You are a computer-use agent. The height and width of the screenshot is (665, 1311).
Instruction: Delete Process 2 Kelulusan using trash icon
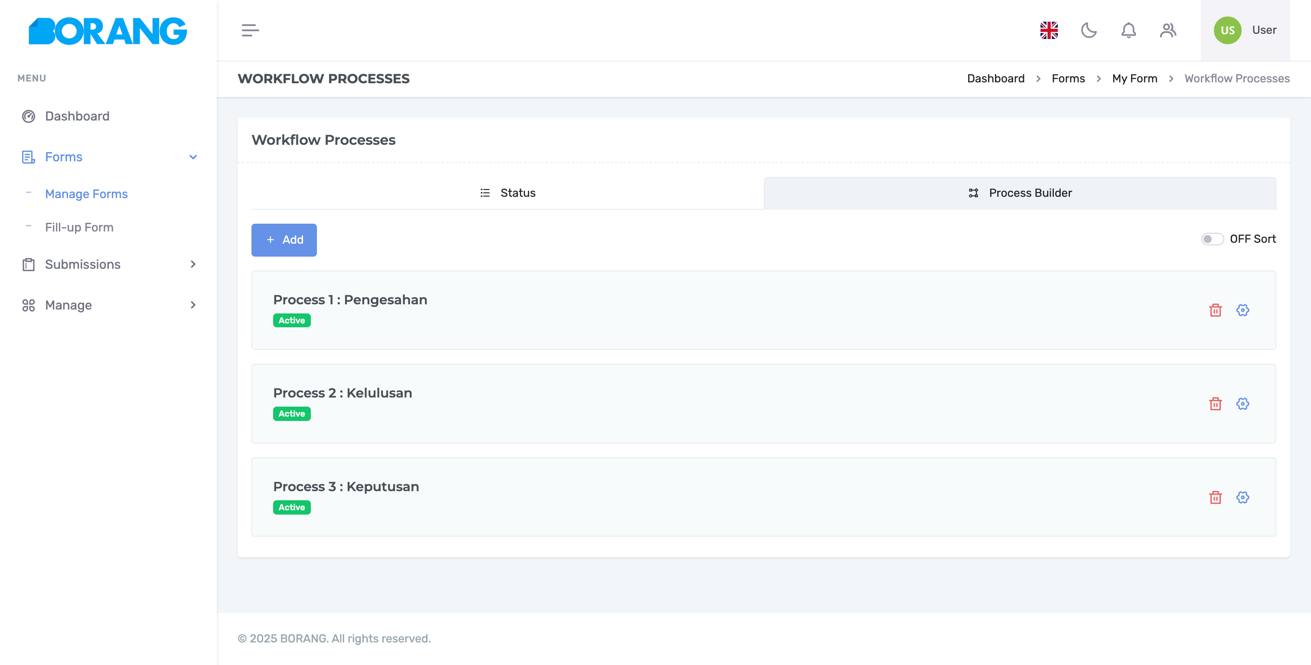1215,404
